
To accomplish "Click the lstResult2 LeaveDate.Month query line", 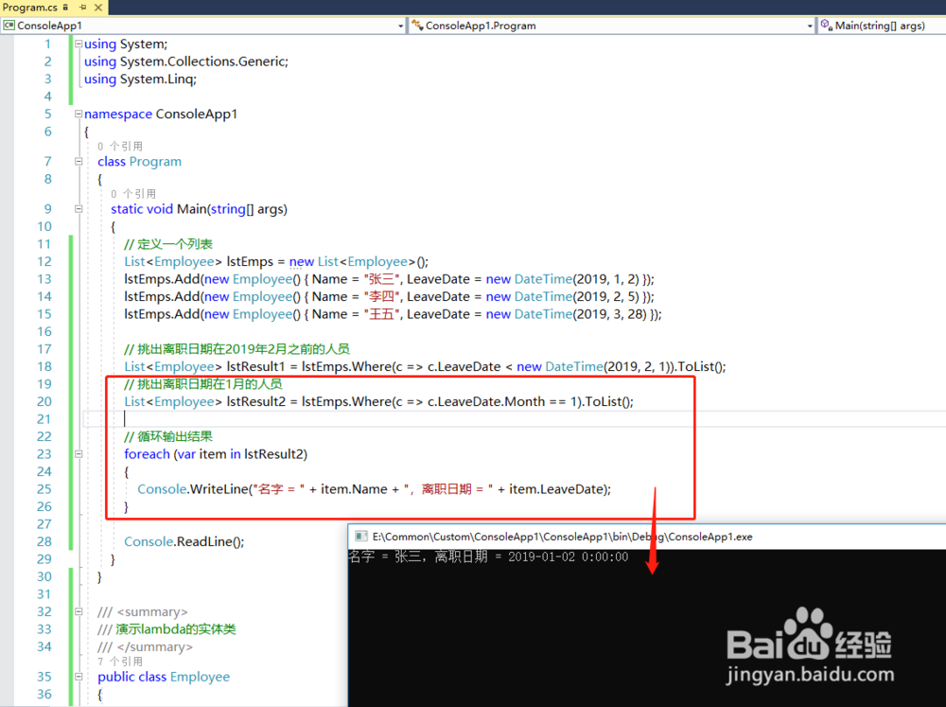I will [x=379, y=401].
